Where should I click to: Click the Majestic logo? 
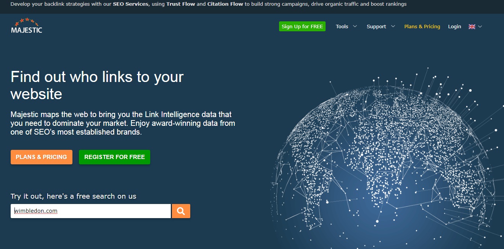tap(27, 25)
